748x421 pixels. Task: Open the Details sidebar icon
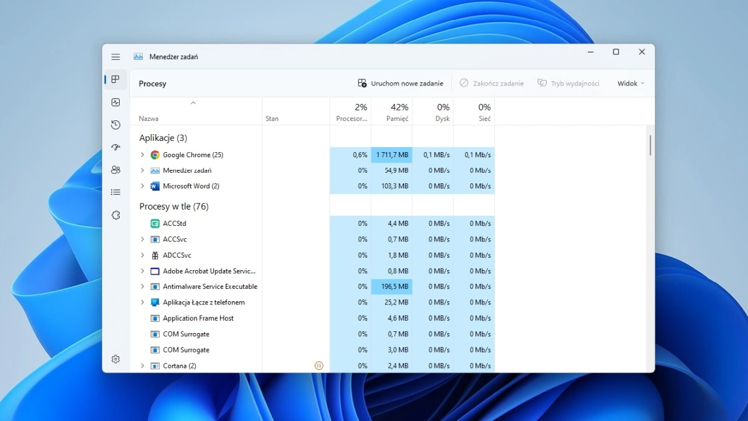(x=115, y=191)
